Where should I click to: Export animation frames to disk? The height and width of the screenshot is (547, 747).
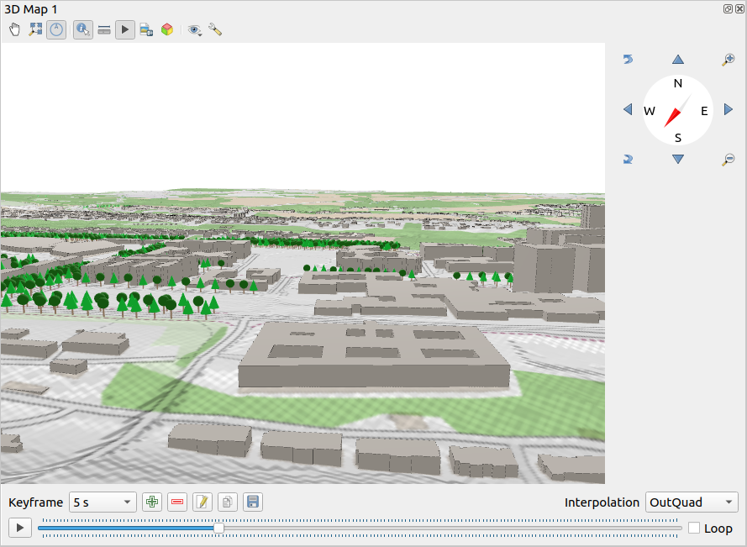252,502
